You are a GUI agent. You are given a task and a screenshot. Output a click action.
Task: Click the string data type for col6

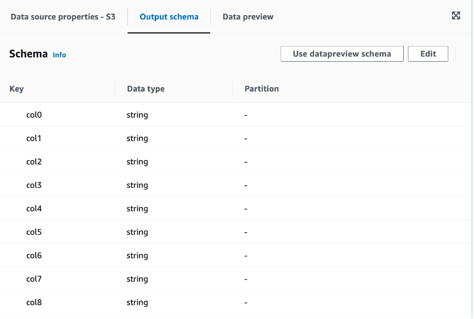click(x=137, y=256)
